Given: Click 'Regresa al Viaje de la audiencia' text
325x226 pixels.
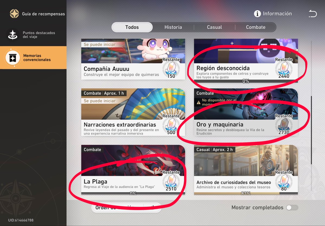Looking at the screenshot, I should tap(119, 187).
